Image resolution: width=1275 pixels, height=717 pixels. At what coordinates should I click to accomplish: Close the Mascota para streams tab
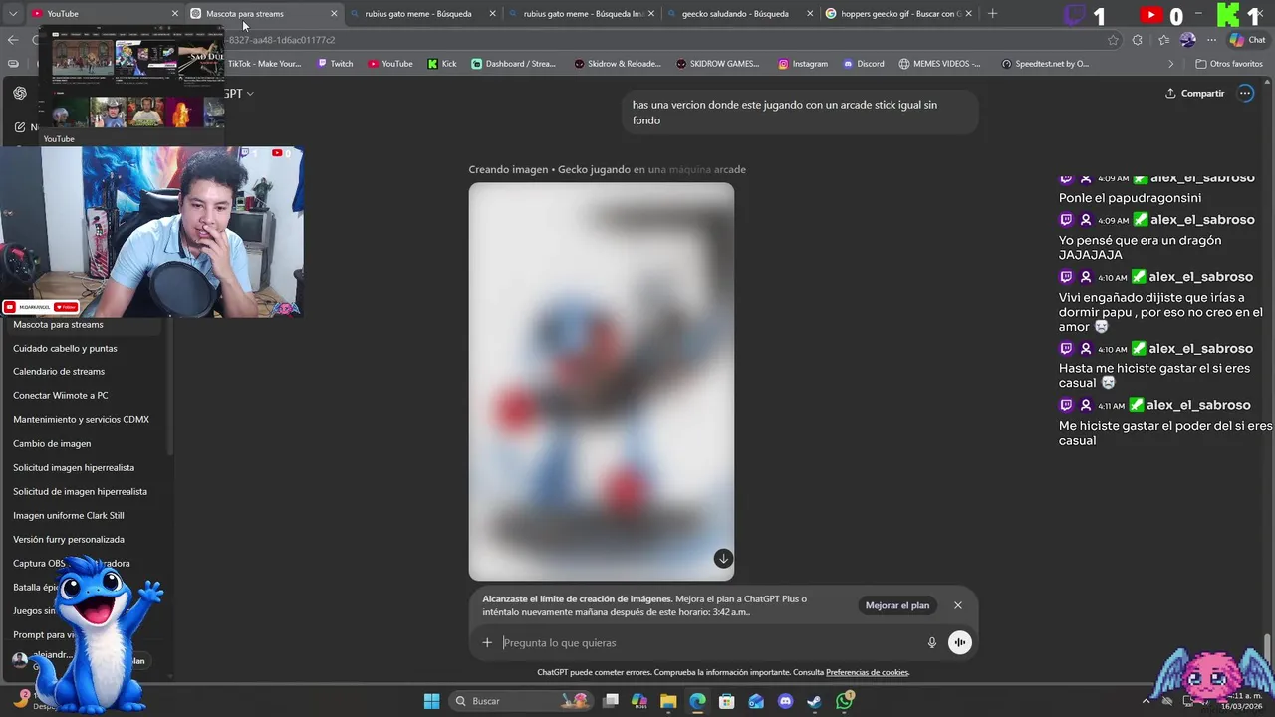coord(334,13)
